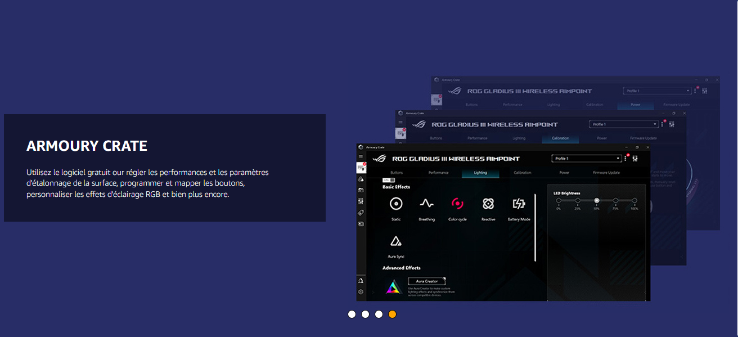Screen dimensions: 738x337
Task: Set LED Brightness to 25%
Action: [578, 200]
